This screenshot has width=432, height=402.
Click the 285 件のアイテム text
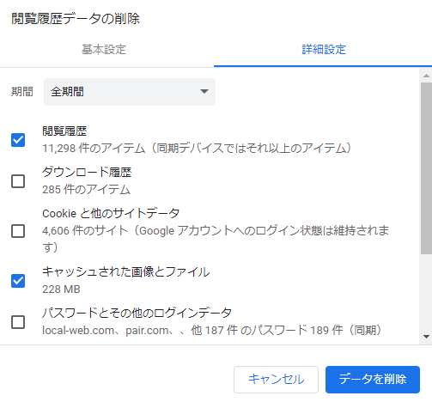click(86, 190)
